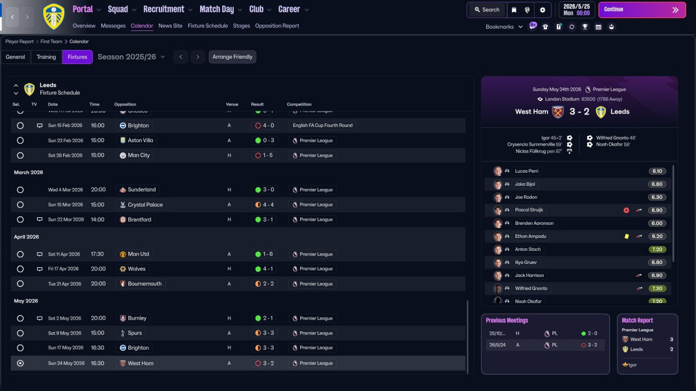Click West Ham crest in match summary
Viewport: 696px width, 391px height.
[x=558, y=112]
